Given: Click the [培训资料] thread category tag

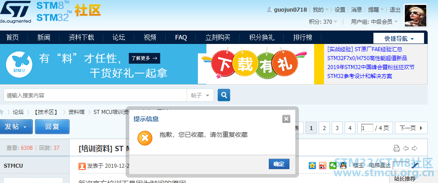Looking at the screenshot, I should pyautogui.click(x=96, y=148).
